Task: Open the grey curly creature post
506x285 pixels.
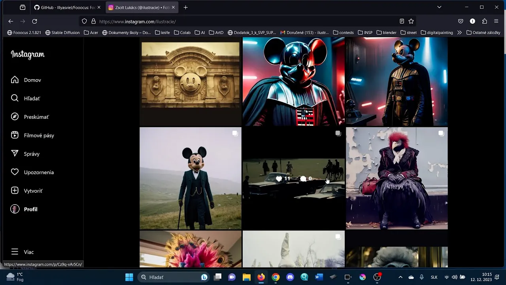Action: click(x=396, y=249)
